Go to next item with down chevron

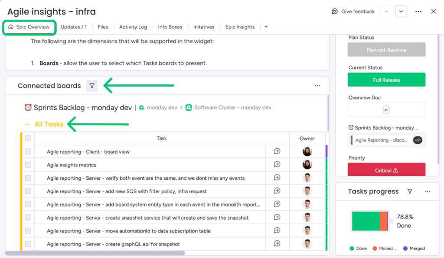401,12
